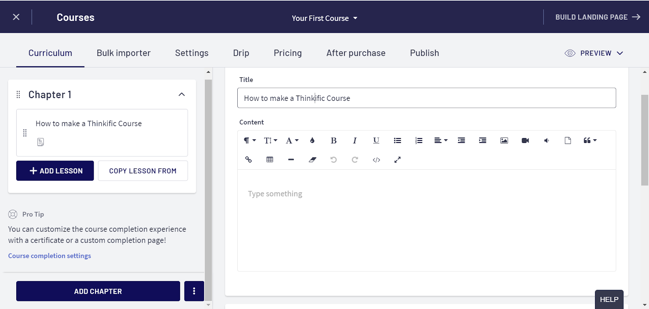Click Copy Lesson From button

tap(143, 171)
